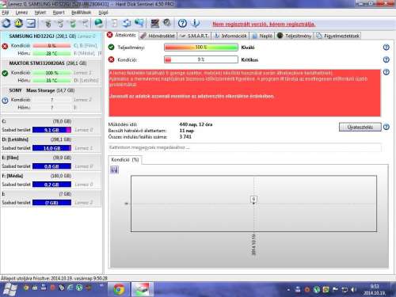The width and height of the screenshot is (396, 297).
Task: Click the red critical warning text box
Action: (x=245, y=93)
